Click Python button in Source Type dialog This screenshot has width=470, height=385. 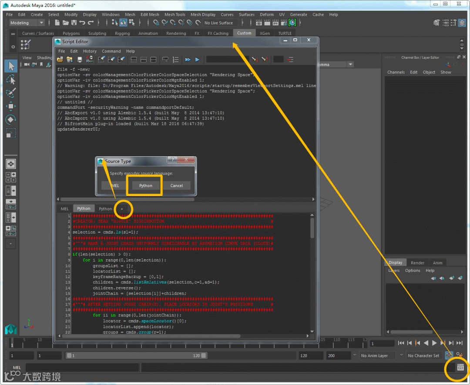tap(146, 185)
